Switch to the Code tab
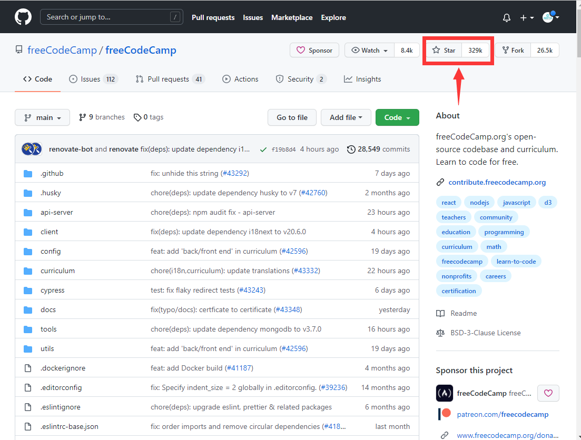The height and width of the screenshot is (440, 581). (x=37, y=79)
